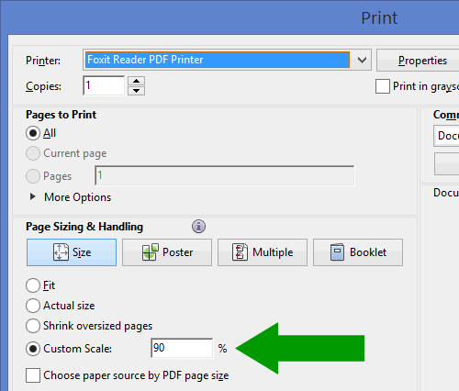Click the Foxit Reader PDF Printer selection
Image resolution: width=459 pixels, height=391 pixels.
(x=218, y=60)
